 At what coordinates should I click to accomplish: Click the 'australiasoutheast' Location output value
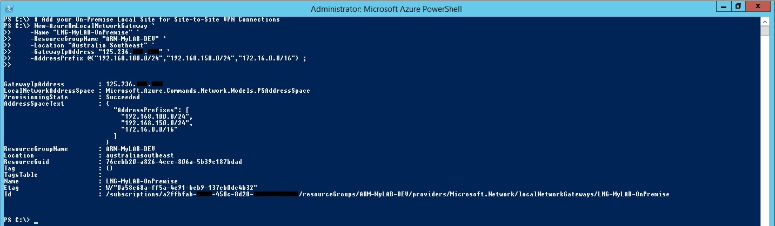tap(140, 155)
